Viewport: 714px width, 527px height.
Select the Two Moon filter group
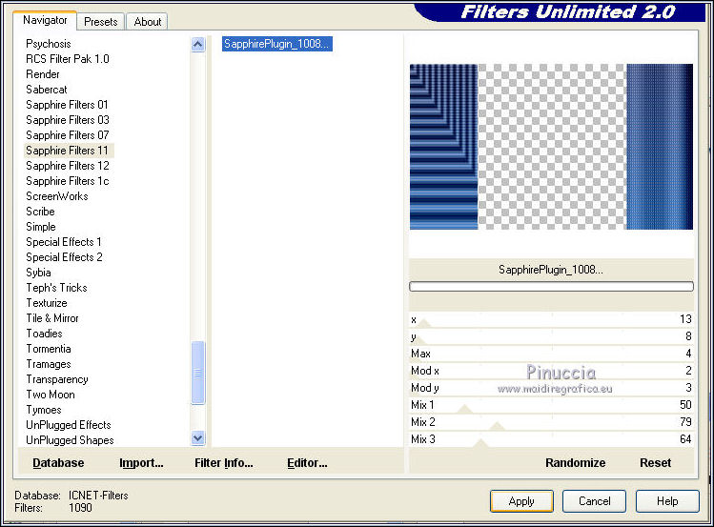click(x=51, y=395)
